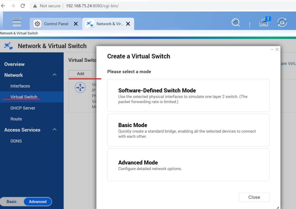Viewport: 296px width, 209px height.
Task: Click the browser address bar URL
Action: tap(92, 6)
